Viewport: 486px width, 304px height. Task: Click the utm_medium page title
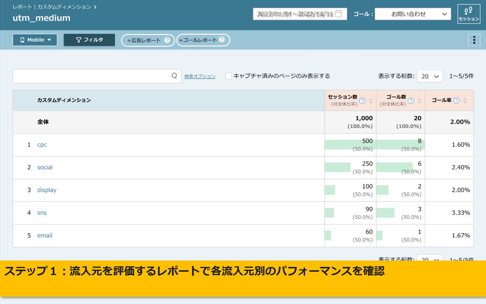tap(41, 18)
